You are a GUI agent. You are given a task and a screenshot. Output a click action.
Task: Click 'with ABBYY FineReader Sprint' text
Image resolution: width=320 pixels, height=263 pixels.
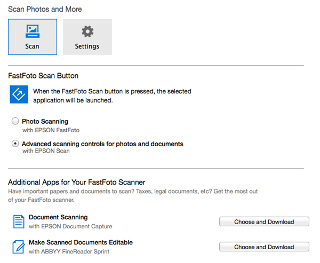click(x=69, y=252)
